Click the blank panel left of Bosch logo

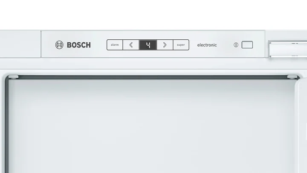pos(20,44)
